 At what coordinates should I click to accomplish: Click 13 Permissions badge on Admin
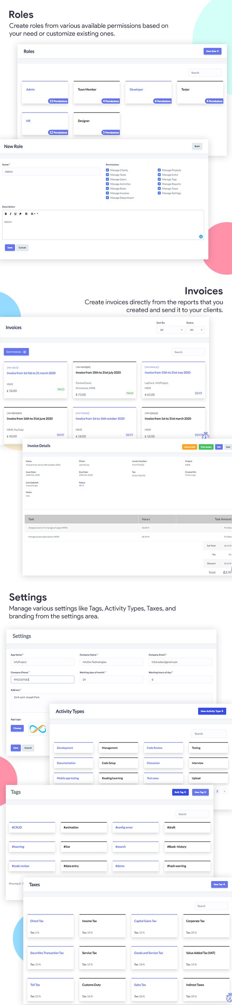[58, 101]
